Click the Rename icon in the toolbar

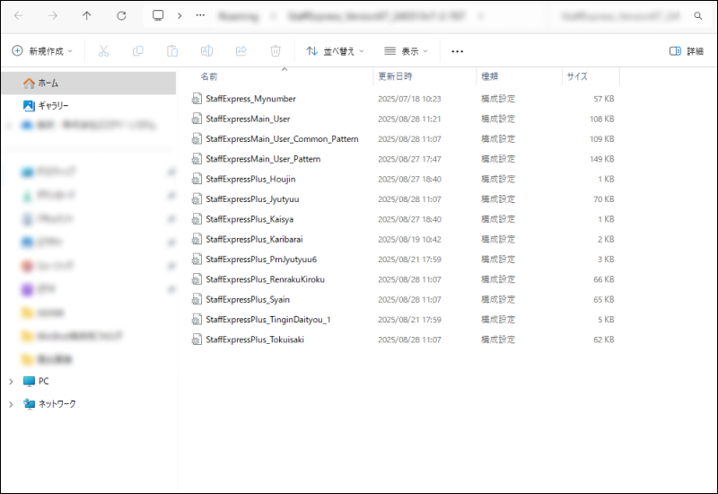click(x=206, y=51)
